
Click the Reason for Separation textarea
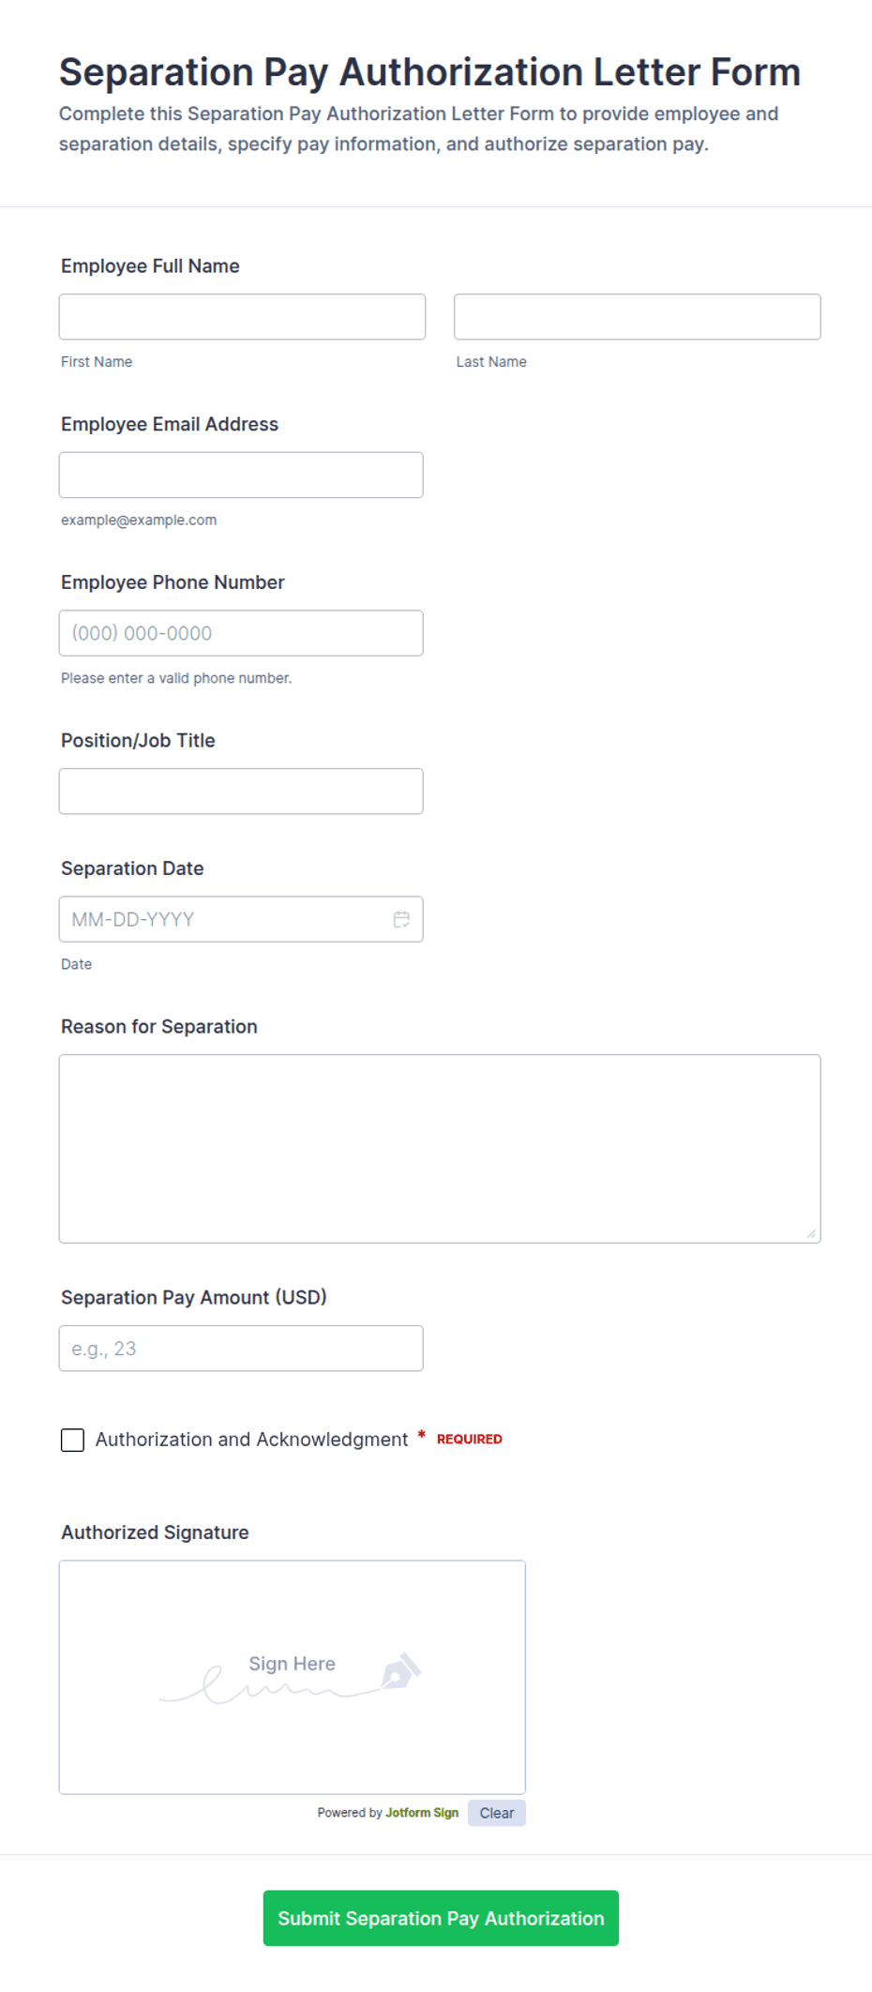click(440, 1149)
